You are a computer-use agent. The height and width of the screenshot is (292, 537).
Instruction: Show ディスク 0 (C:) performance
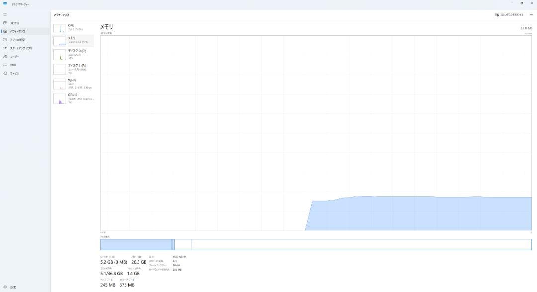coord(73,54)
